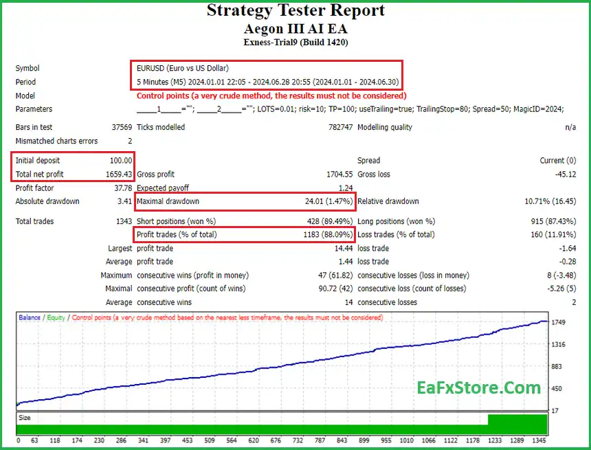Click the 5 Minutes (M5) period value
This screenshot has width=591, height=450.
point(267,82)
